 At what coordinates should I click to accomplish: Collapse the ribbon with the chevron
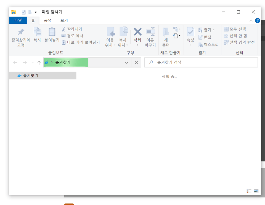coord(251,21)
